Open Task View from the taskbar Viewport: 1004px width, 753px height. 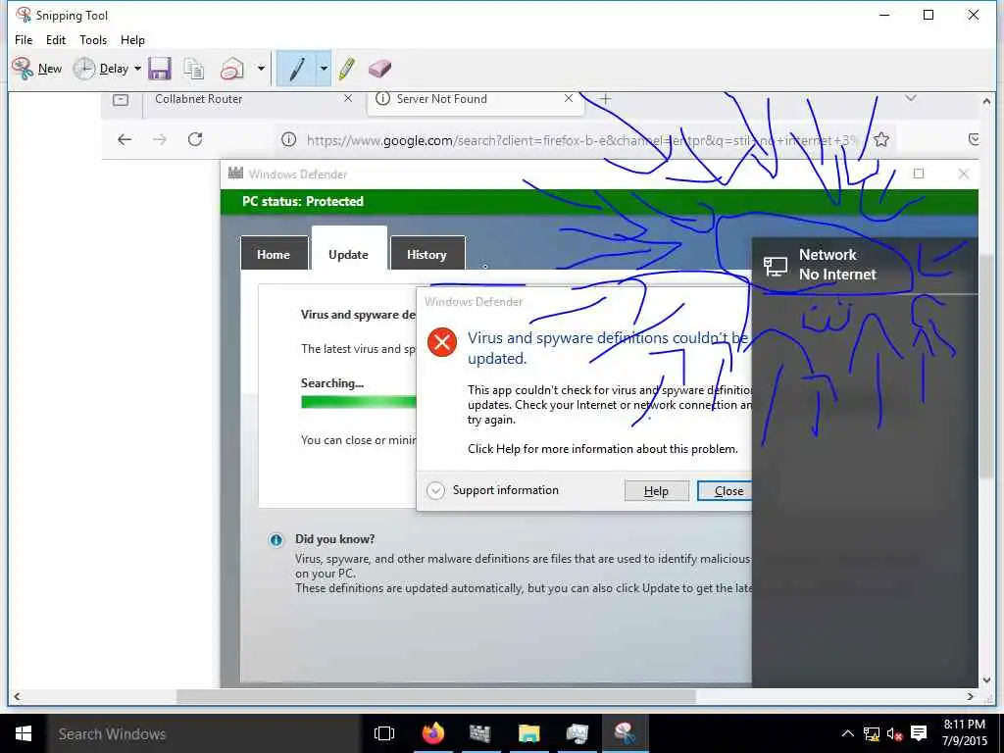coord(384,733)
